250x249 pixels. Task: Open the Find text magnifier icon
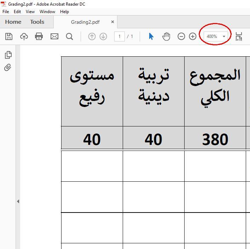[x=70, y=36]
